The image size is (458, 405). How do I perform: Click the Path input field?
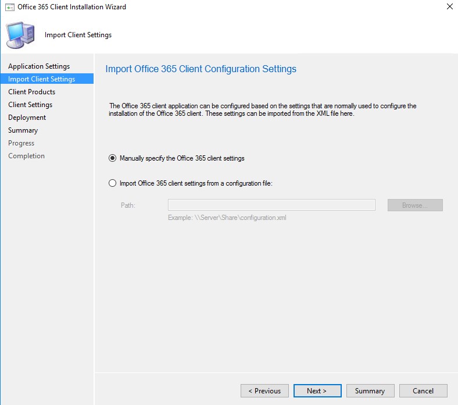(271, 205)
